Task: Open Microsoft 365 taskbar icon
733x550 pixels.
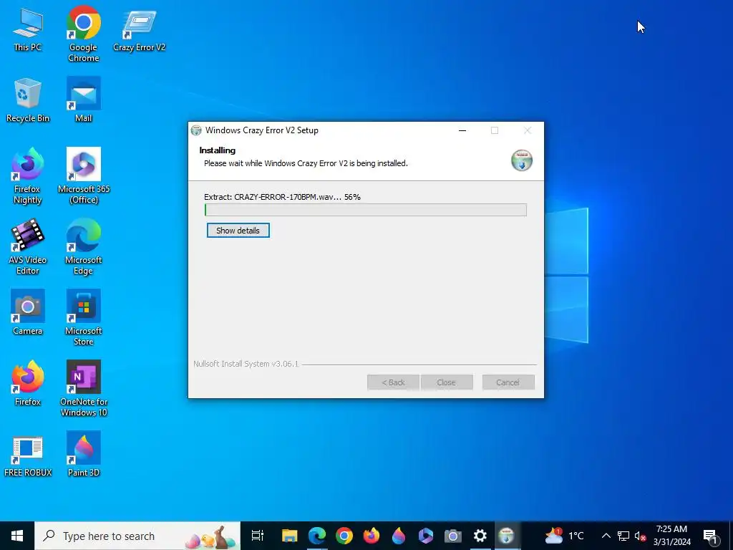Action: pos(426,536)
